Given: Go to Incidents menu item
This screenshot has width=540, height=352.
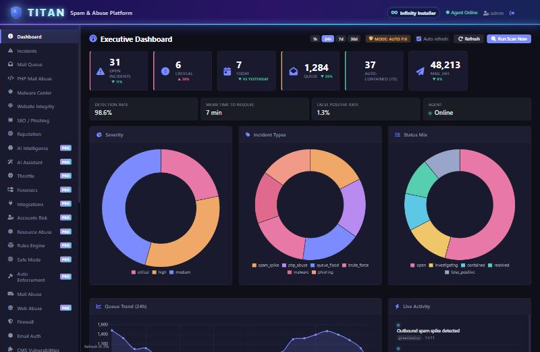Looking at the screenshot, I should tap(40, 51).
